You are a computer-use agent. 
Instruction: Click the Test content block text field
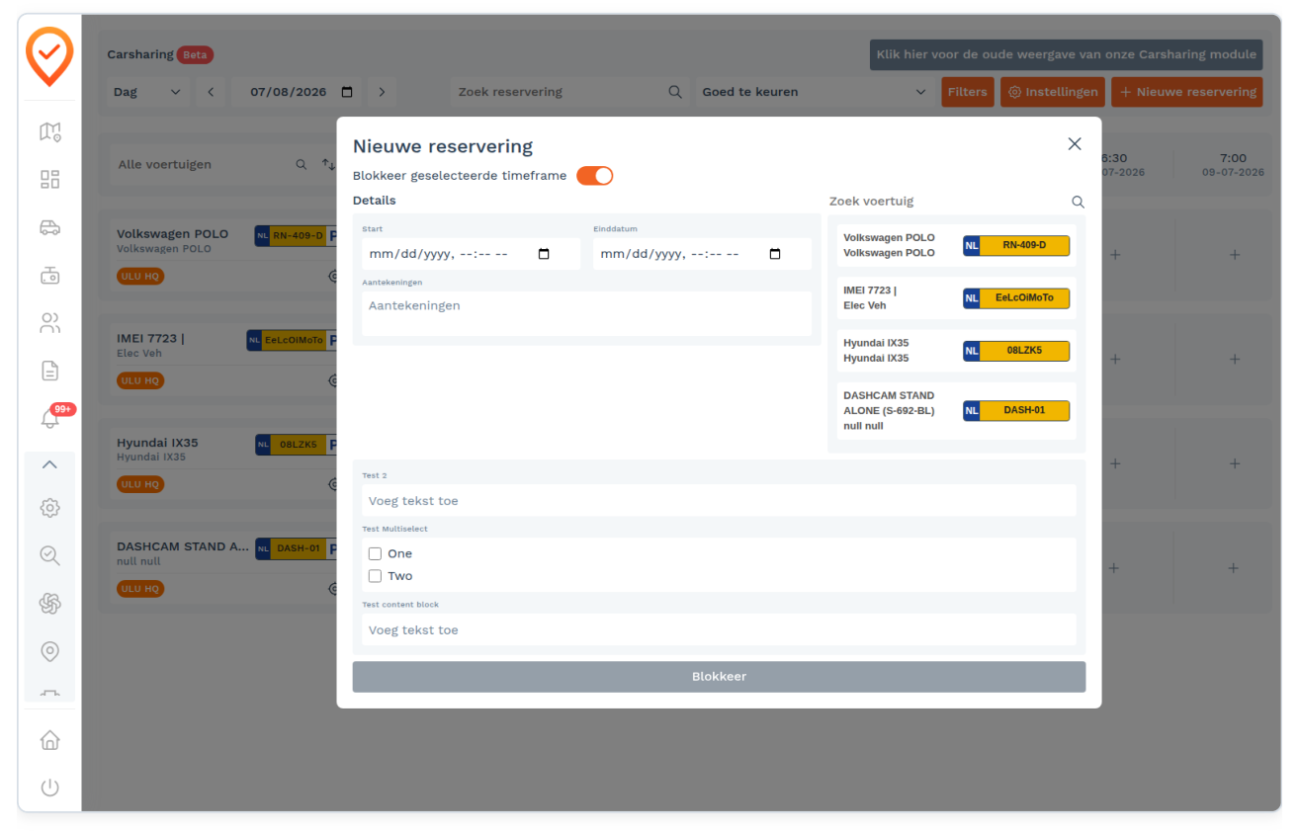click(x=719, y=629)
